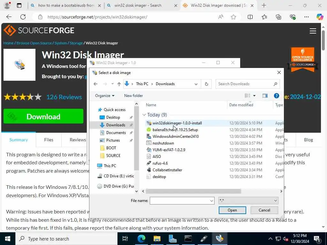The image size is (327, 245).
Task: Collapse the Today (9) group
Action: click(x=144, y=115)
